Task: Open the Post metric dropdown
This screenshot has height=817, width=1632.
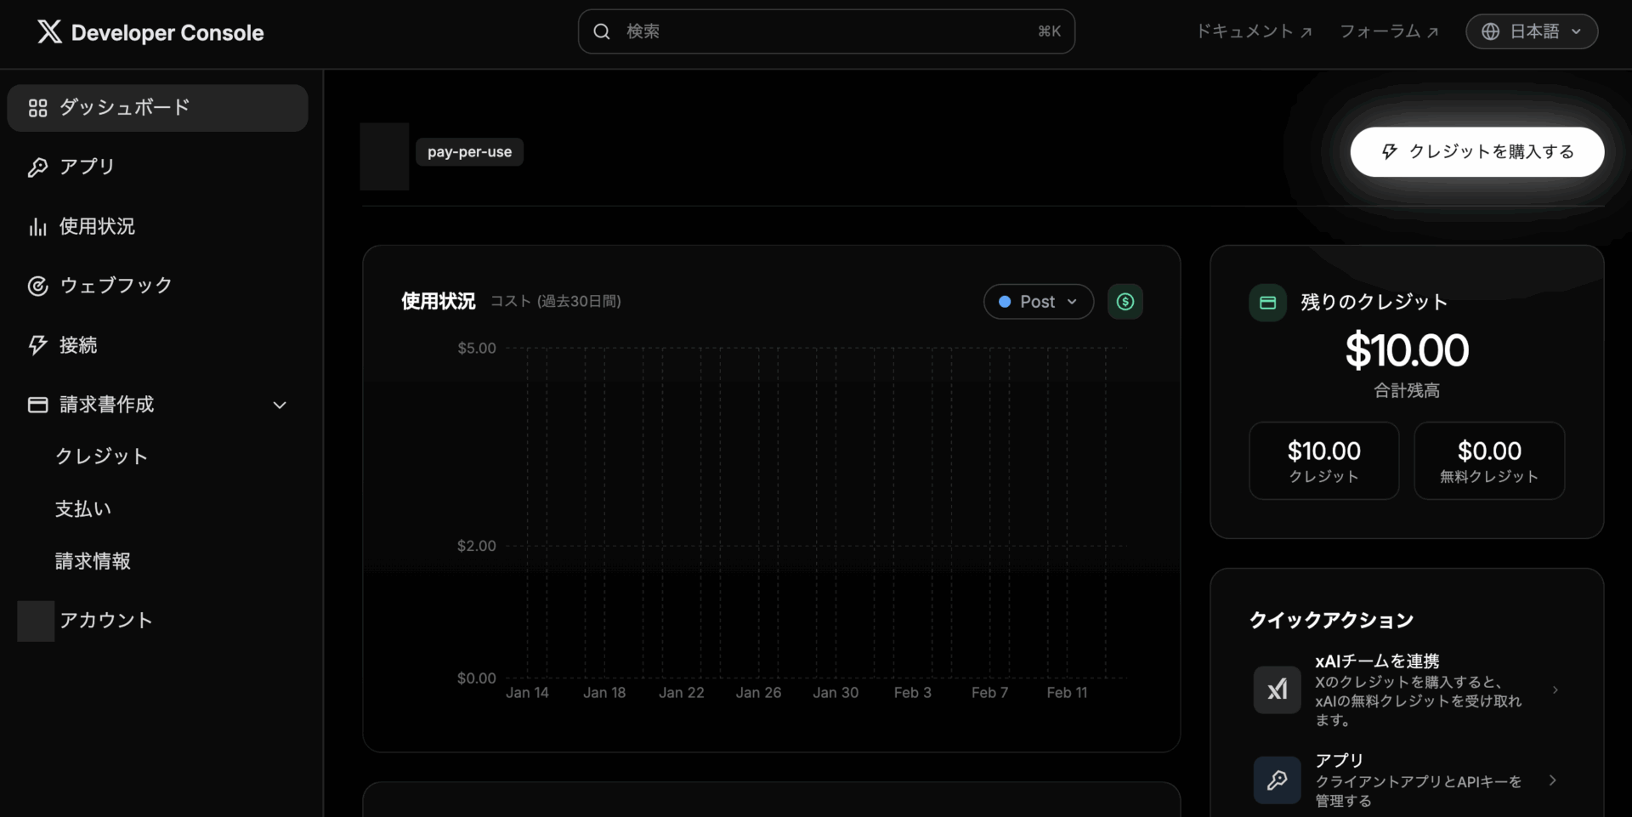Action: pyautogui.click(x=1038, y=301)
